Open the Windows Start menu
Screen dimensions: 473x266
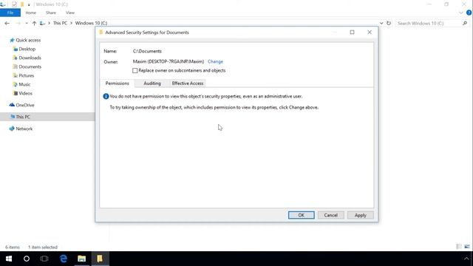(x=9, y=259)
